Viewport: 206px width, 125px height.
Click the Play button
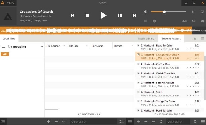(104, 15)
